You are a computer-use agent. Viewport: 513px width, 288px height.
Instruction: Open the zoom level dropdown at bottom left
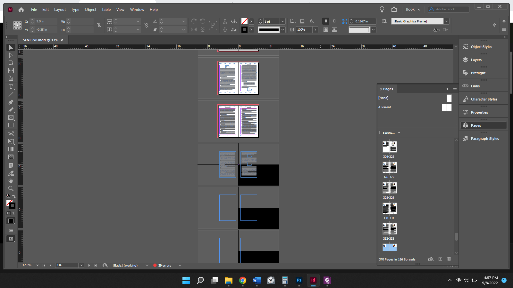point(37,265)
